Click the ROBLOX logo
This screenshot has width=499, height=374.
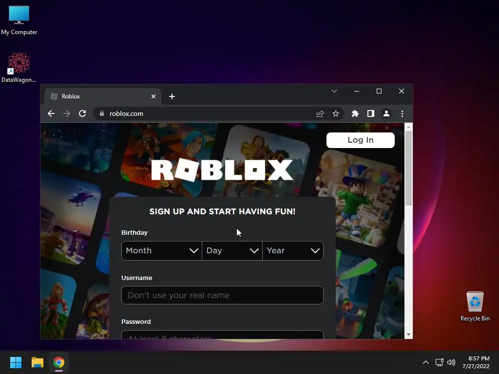point(222,170)
